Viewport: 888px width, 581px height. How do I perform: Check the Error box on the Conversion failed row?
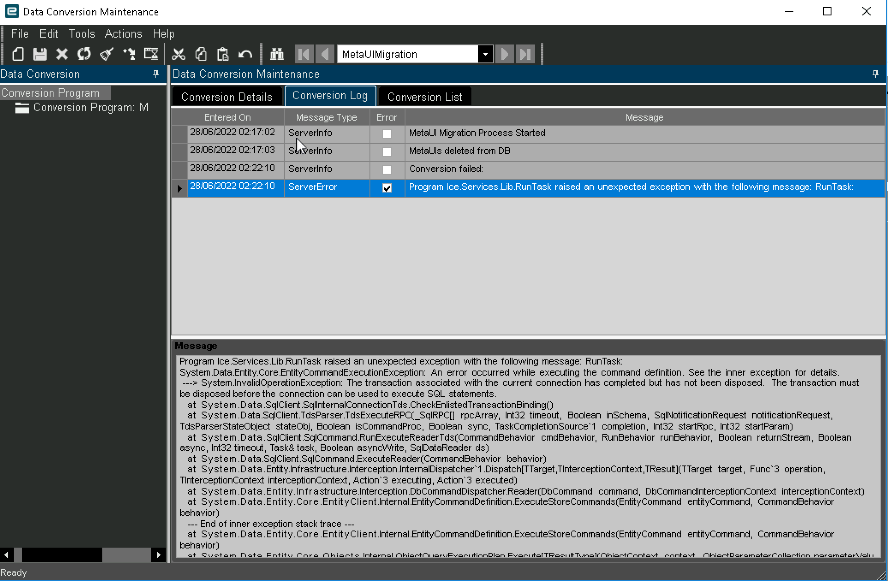tap(387, 169)
